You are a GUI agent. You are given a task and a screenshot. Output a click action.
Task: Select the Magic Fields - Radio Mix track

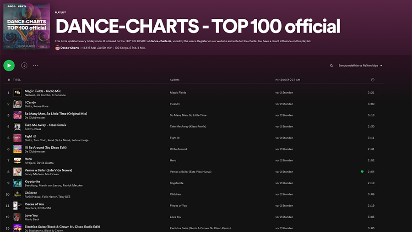(43, 91)
